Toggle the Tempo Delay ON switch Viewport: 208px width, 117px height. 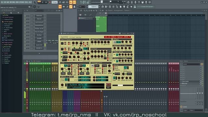click(114, 55)
